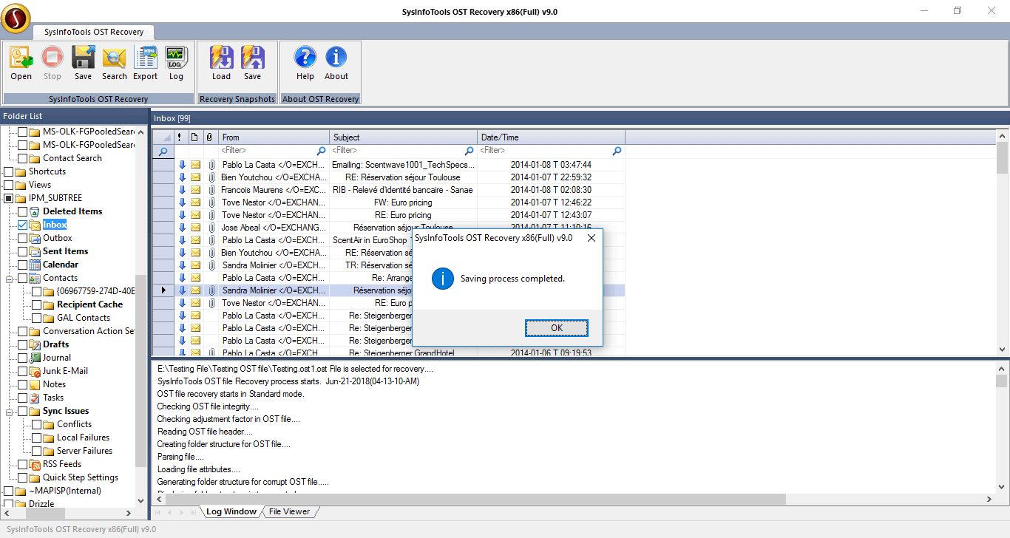Open the Search tool
This screenshot has width=1010, height=538.
click(114, 63)
